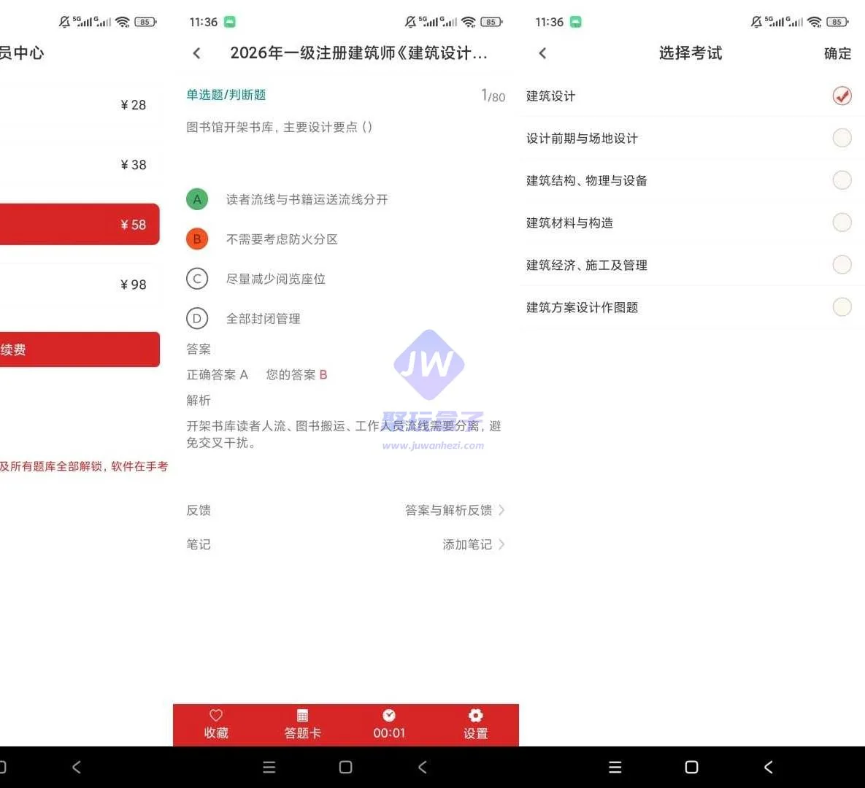This screenshot has height=788, width=865.
Task: Select 建筑材料与构造 radio button
Action: coord(842,223)
